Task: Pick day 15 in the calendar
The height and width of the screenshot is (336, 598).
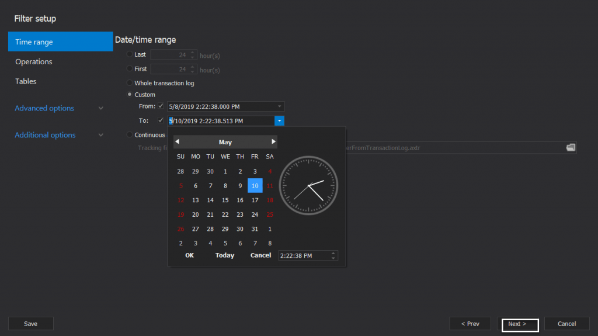Action: (x=225, y=200)
